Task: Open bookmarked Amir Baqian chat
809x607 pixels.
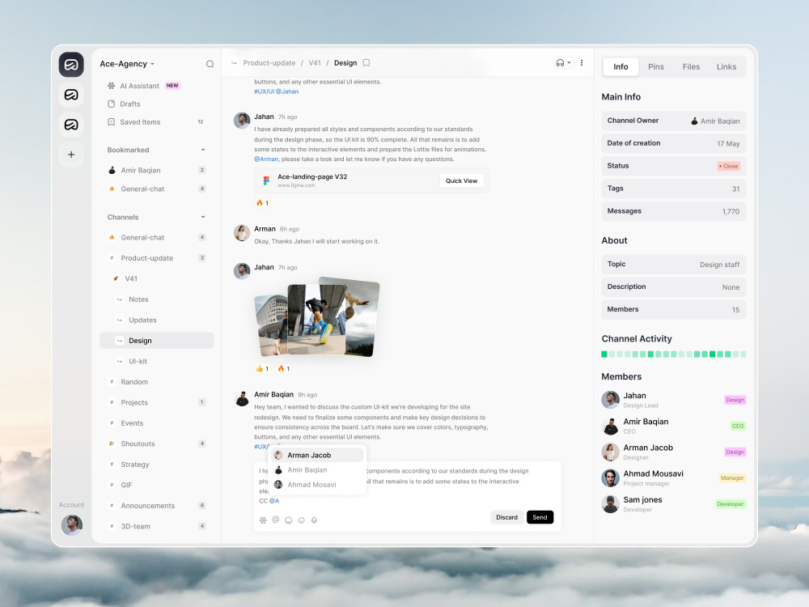Action: (156, 170)
